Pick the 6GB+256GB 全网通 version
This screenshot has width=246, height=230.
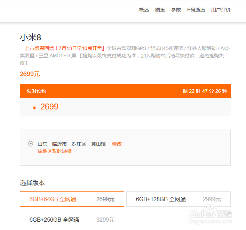pos(72,220)
